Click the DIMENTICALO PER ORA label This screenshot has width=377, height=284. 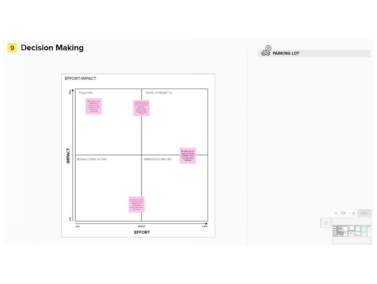[158, 159]
